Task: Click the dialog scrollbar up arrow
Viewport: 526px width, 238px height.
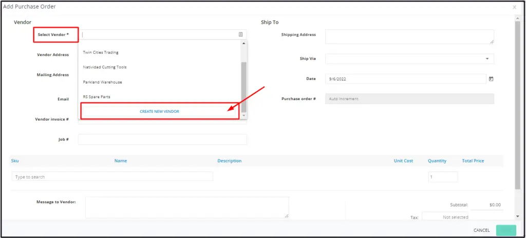Action: point(518,18)
